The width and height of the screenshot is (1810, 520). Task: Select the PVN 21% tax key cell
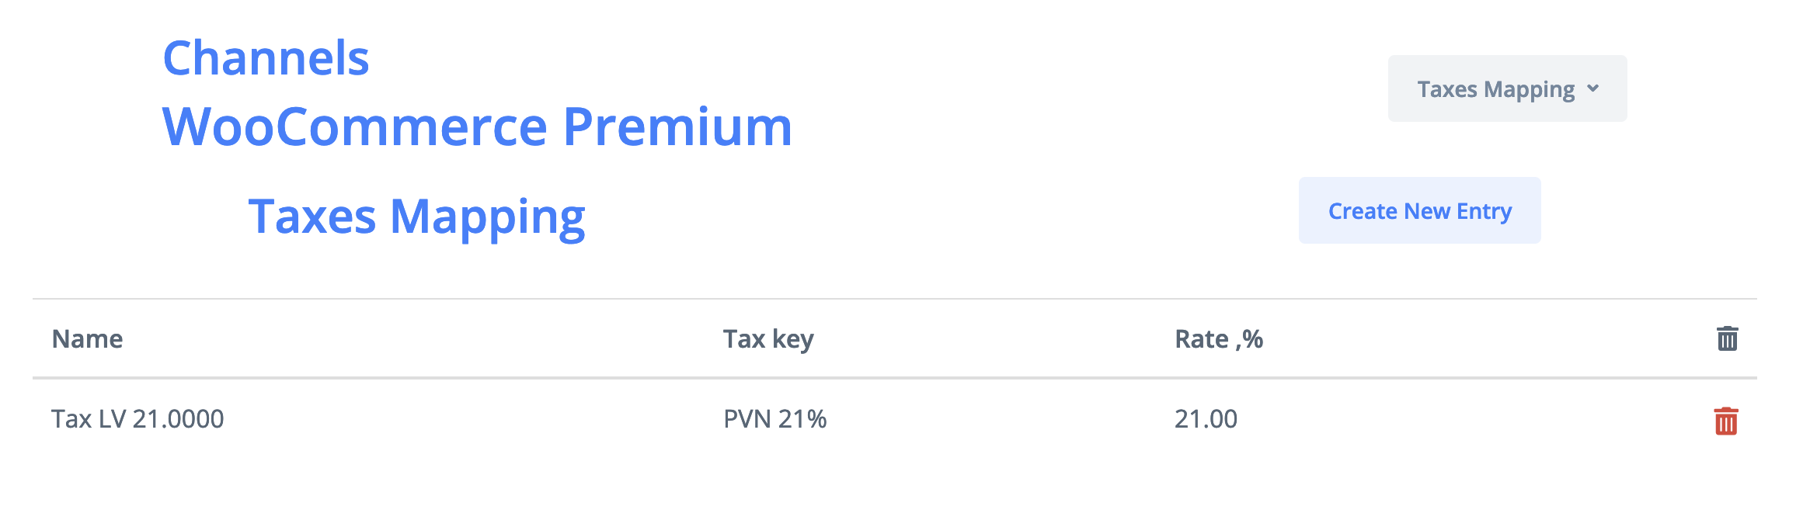pyautogui.click(x=774, y=419)
